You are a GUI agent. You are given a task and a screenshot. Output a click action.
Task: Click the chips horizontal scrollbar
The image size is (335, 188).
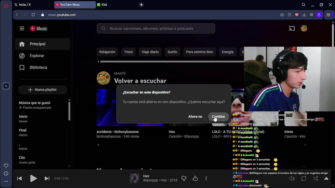(172, 62)
